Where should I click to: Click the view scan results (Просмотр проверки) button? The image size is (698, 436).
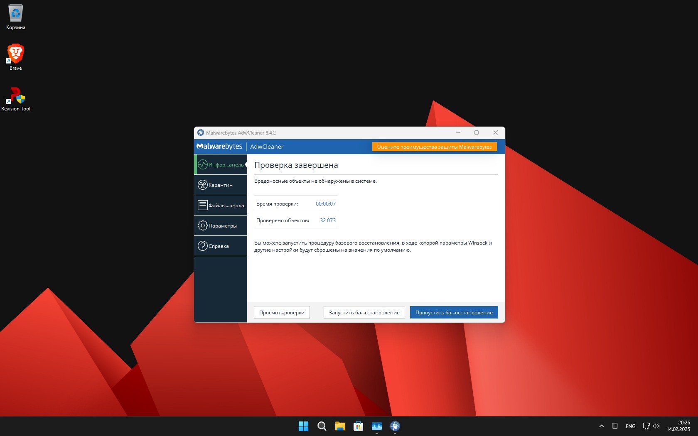pyautogui.click(x=282, y=313)
